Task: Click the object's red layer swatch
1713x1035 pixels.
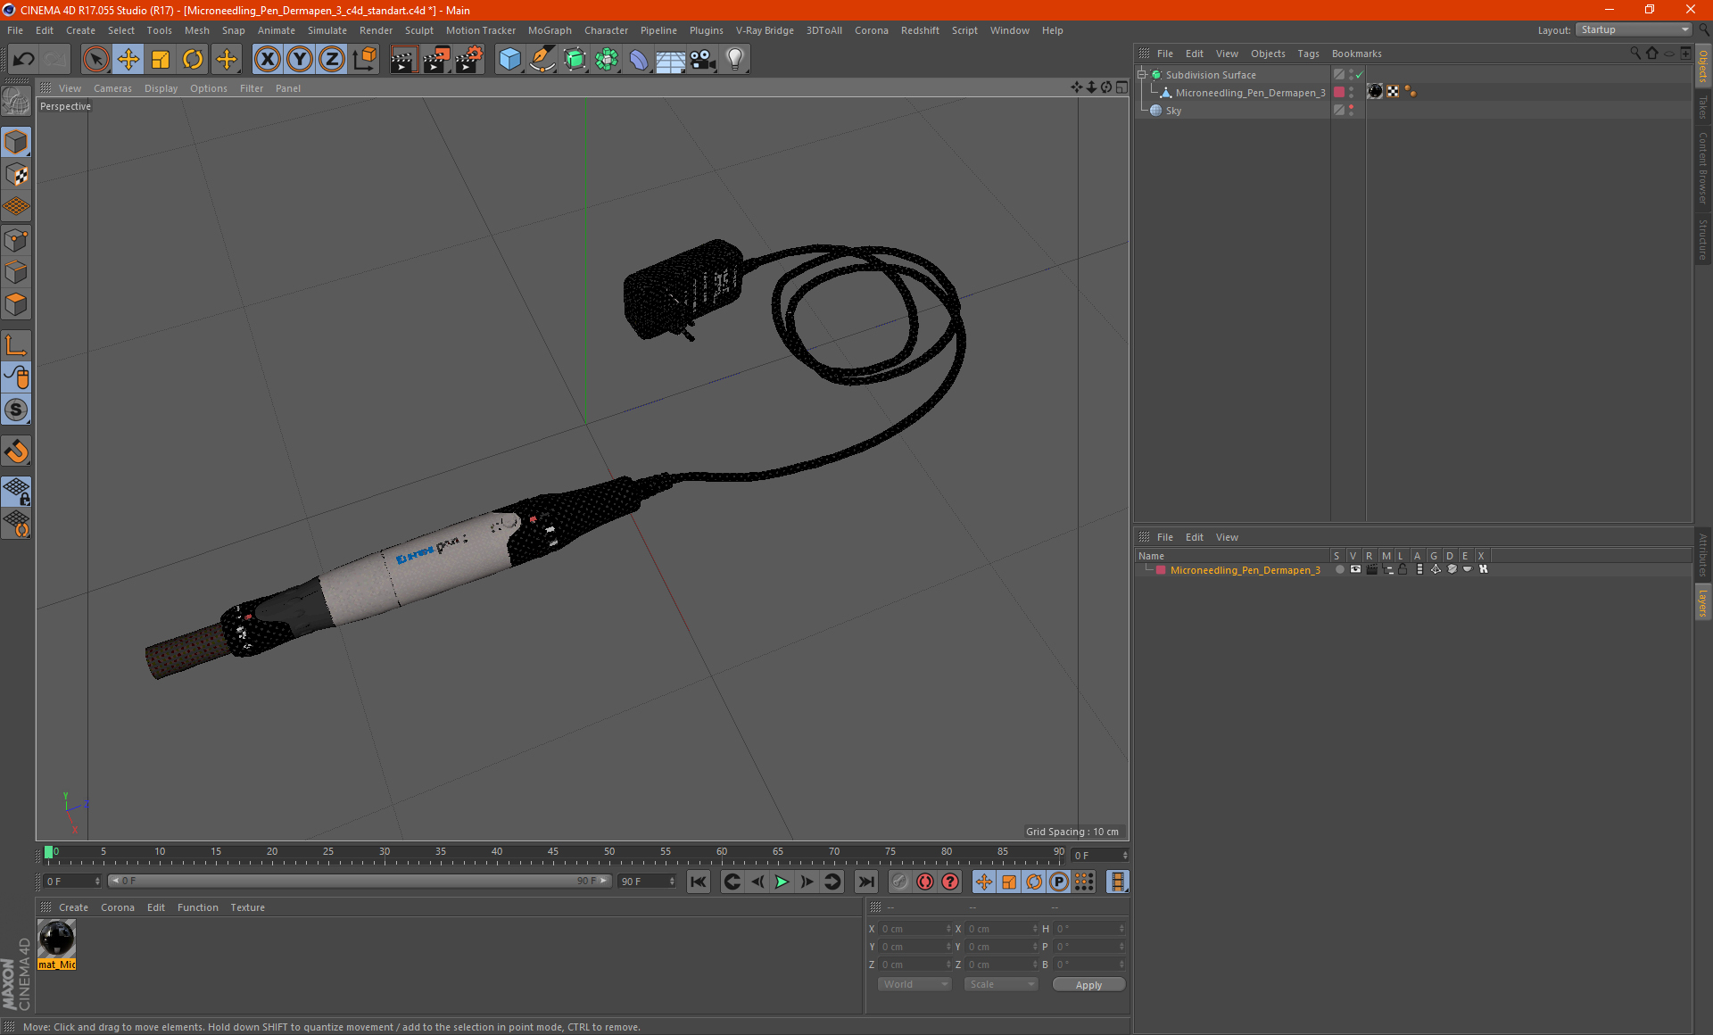Action: click(x=1339, y=93)
